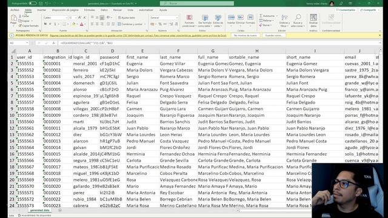Image resolution: width=388 pixels, height=218 pixels.
Task: Click the Eliminar cells icon
Action: [240, 18]
